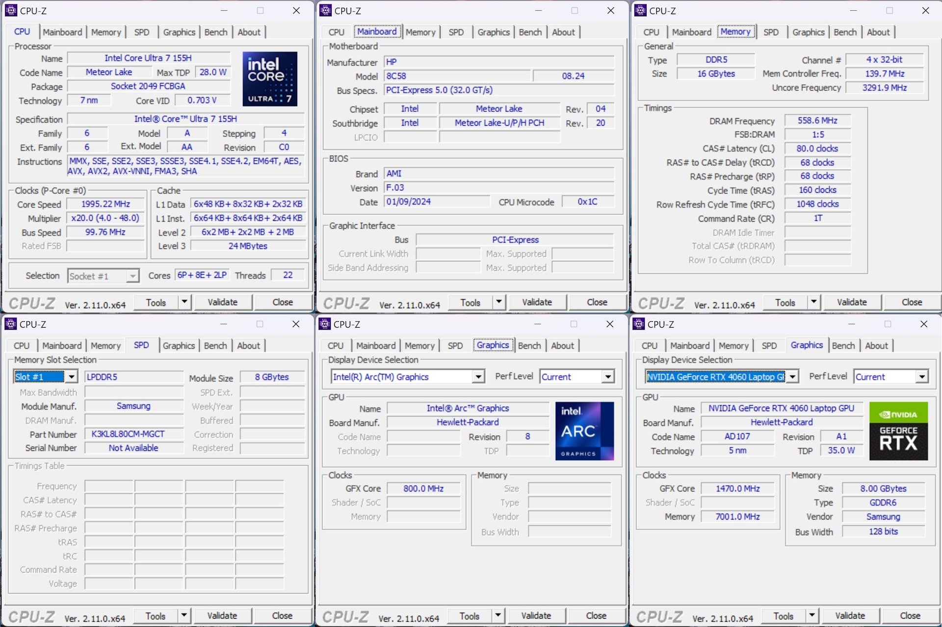Open the Tools arrow menu in CPU window
Viewport: 942px width, 627px height.
184,302
